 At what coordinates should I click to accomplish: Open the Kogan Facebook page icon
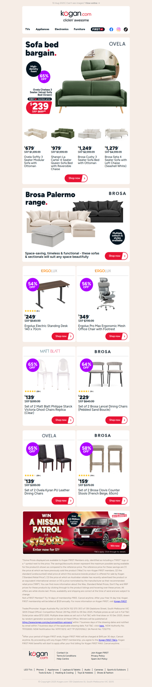click(x=111, y=29)
